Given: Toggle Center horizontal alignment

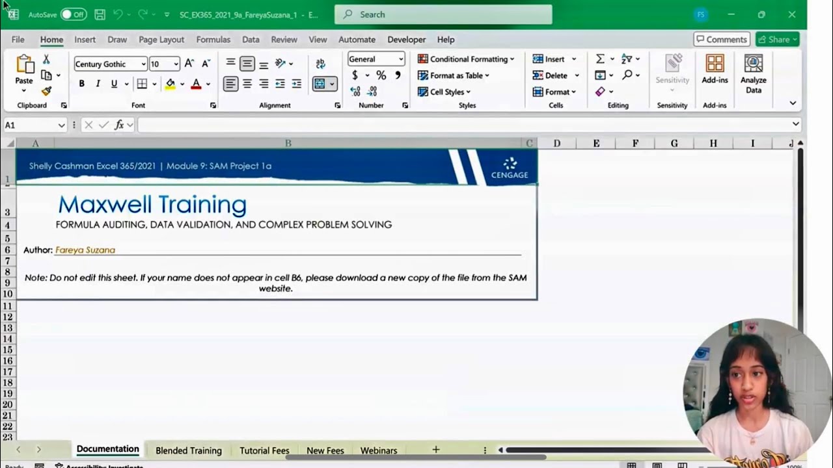Looking at the screenshot, I should (x=247, y=84).
